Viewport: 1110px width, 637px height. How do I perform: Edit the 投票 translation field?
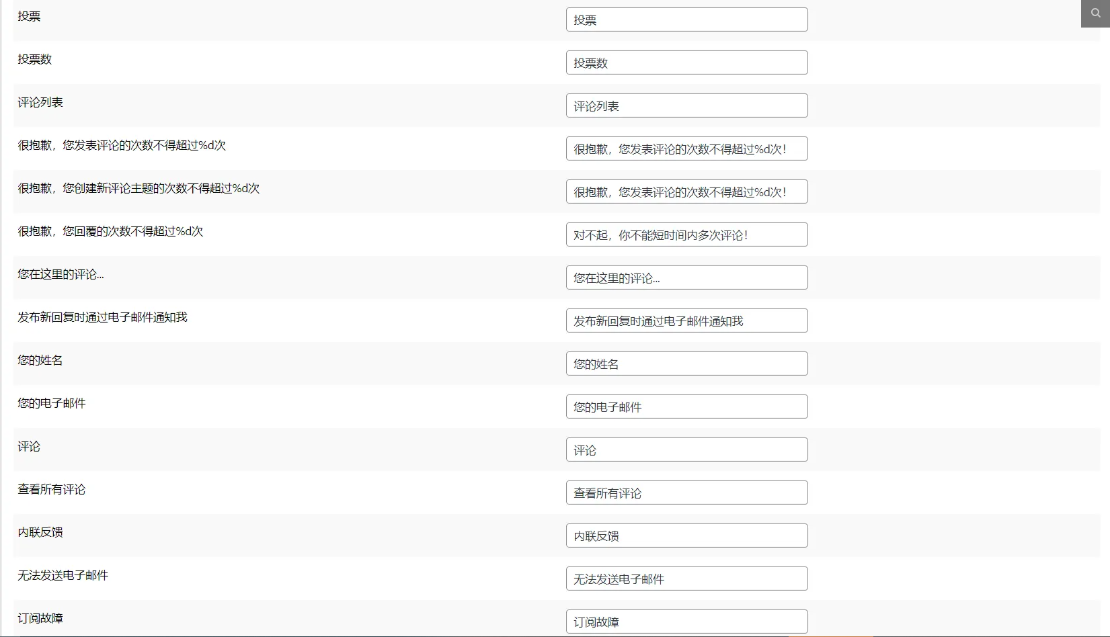(686, 19)
